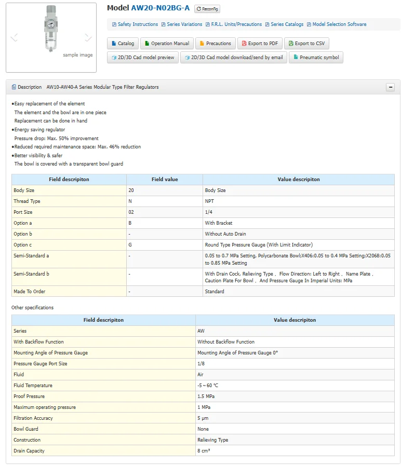Click the Description panel header icon

tap(14, 87)
